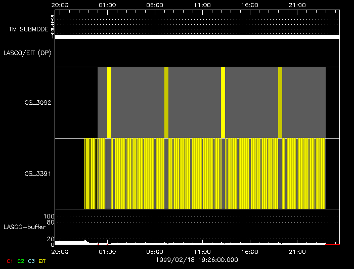Click the white TM SUBMODE level bar

197,37
